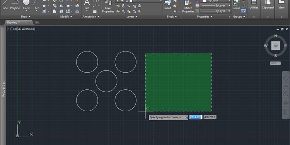Select the Polyline tool
This screenshot has width=290, height=145.
[x=15, y=5]
